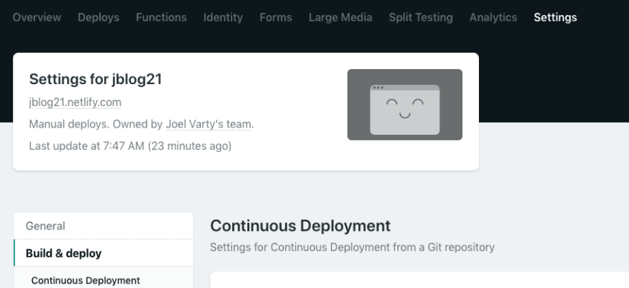Screen dimensions: 629x288
Task: Select Build & deploy in the sidebar
Action: click(104, 253)
